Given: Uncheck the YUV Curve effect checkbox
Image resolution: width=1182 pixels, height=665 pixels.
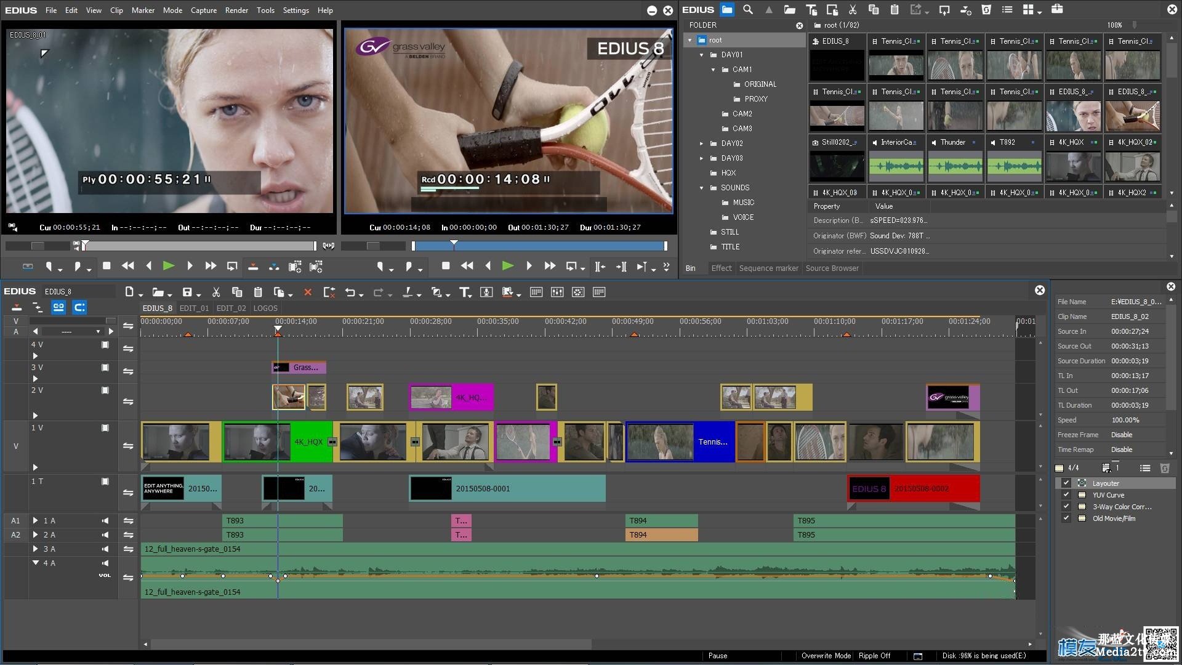Looking at the screenshot, I should point(1066,495).
